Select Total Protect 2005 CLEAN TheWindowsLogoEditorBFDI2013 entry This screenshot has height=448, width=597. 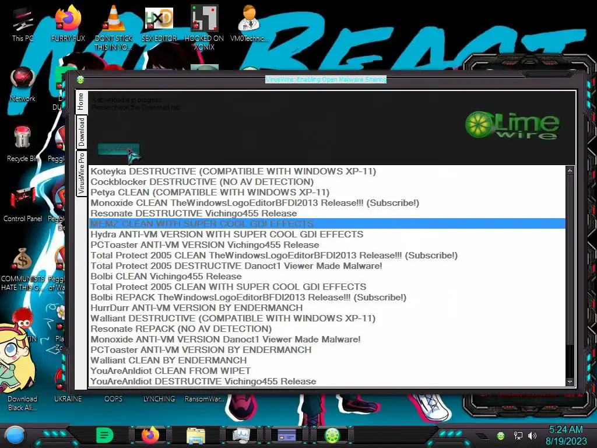pyautogui.click(x=327, y=256)
